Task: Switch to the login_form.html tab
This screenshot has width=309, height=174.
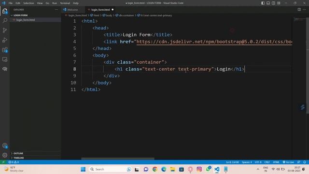Action: 100,10
